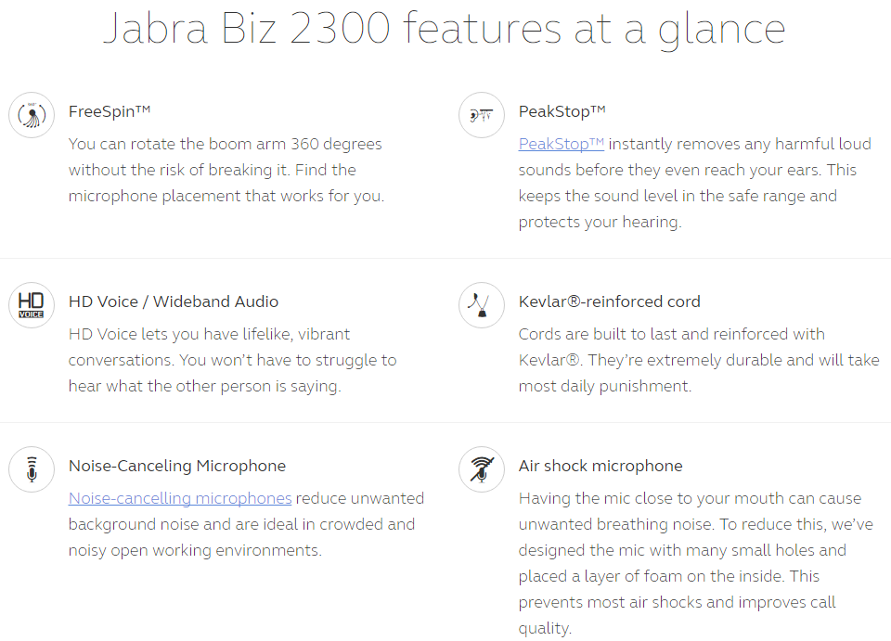This screenshot has width=891, height=641.
Task: Open the PeakStop™ hyperlink
Action: click(561, 144)
